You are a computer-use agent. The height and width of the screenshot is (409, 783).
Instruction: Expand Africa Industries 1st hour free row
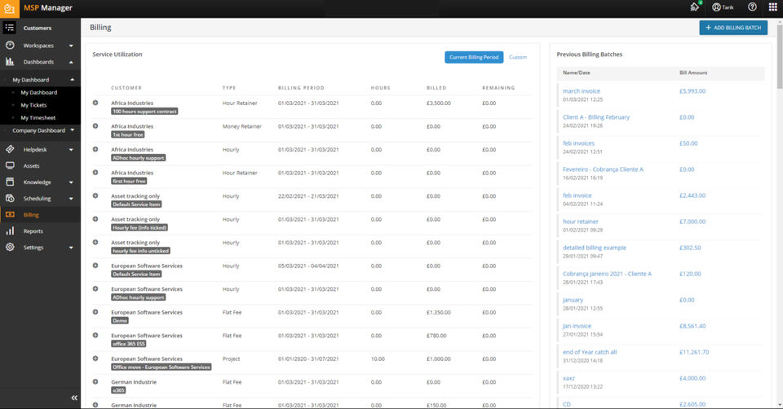click(x=95, y=125)
